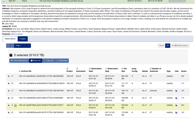Go to the first page of observations
Viewport: 195px width, 118px height.
[x=8, y=45]
